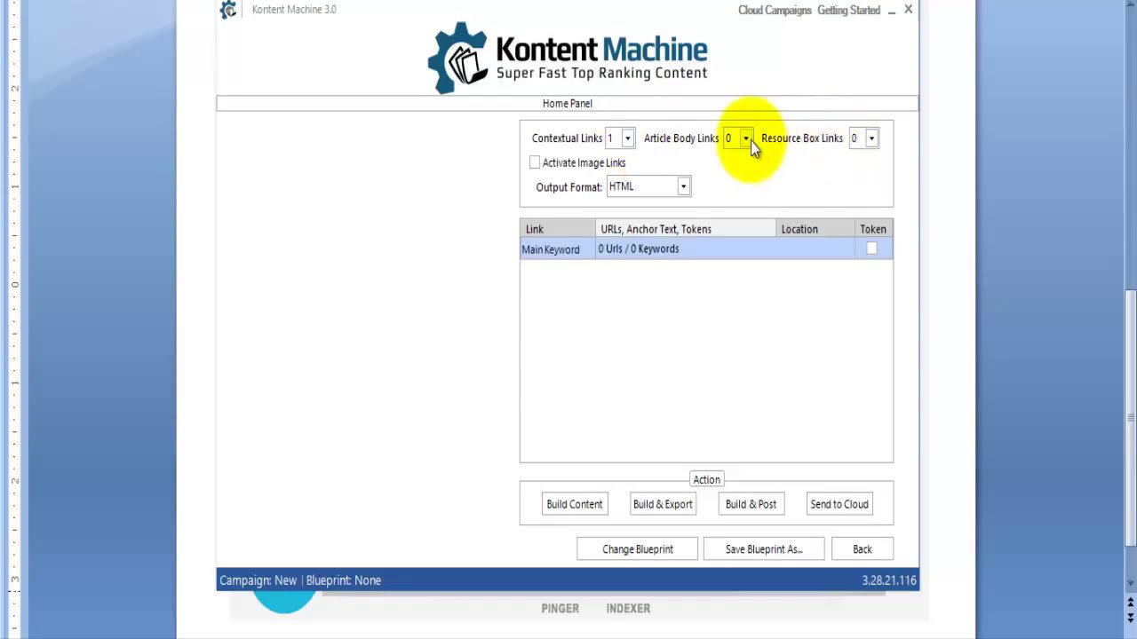Click Change Blueprint button
The height and width of the screenshot is (639, 1137).
[638, 549]
